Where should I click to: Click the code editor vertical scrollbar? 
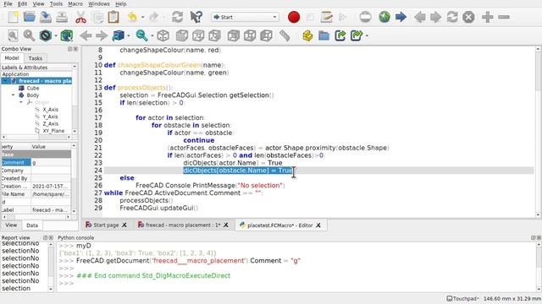(538, 132)
